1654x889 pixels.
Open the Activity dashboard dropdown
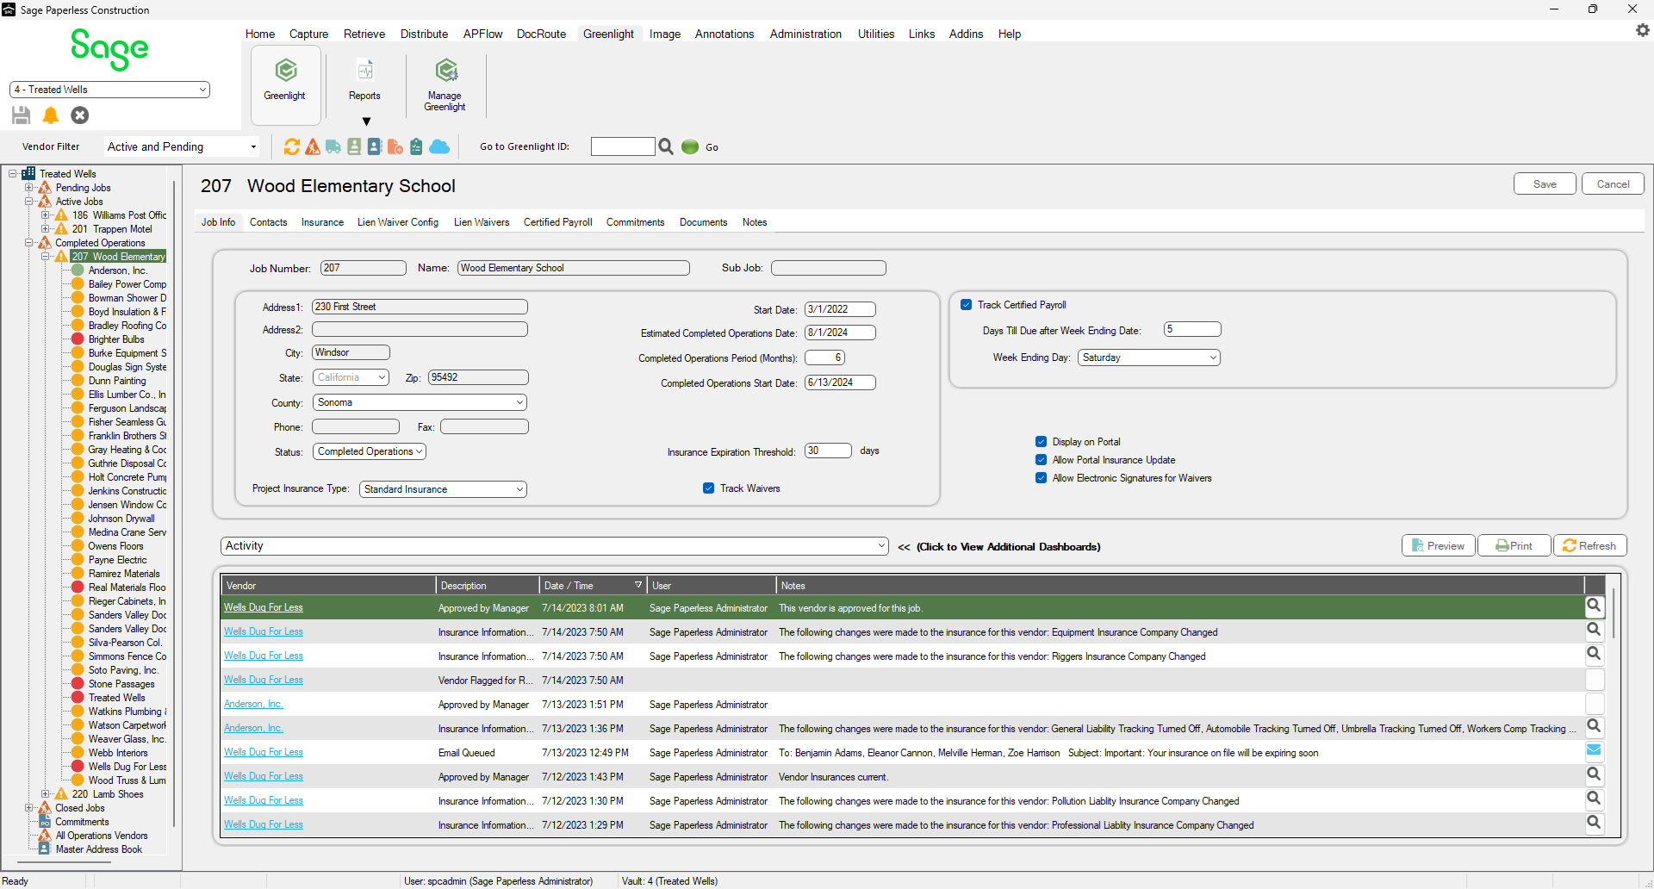(555, 546)
